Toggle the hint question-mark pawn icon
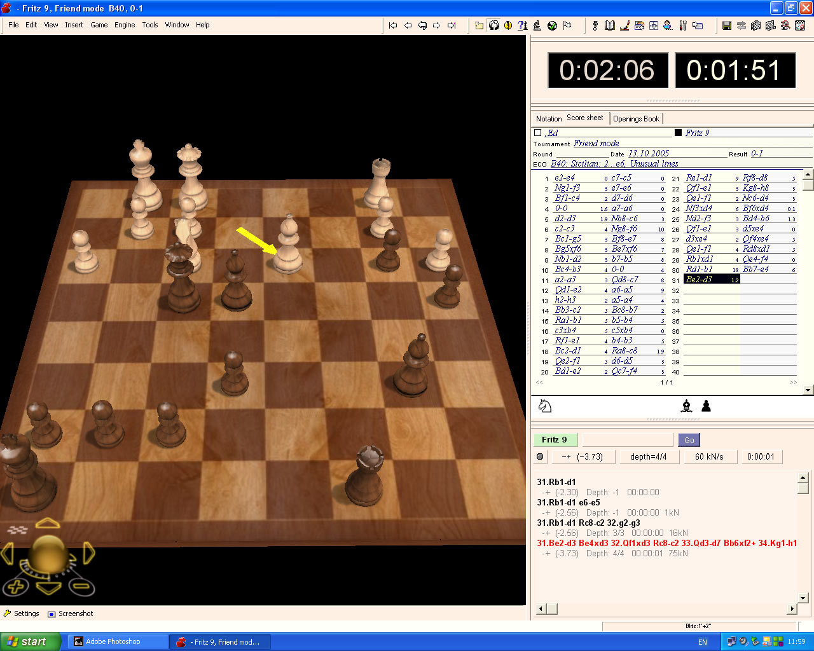 point(523,25)
